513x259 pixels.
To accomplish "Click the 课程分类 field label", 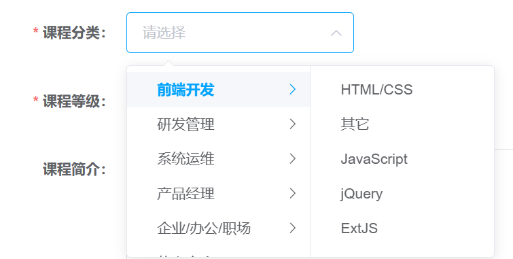I will (74, 33).
